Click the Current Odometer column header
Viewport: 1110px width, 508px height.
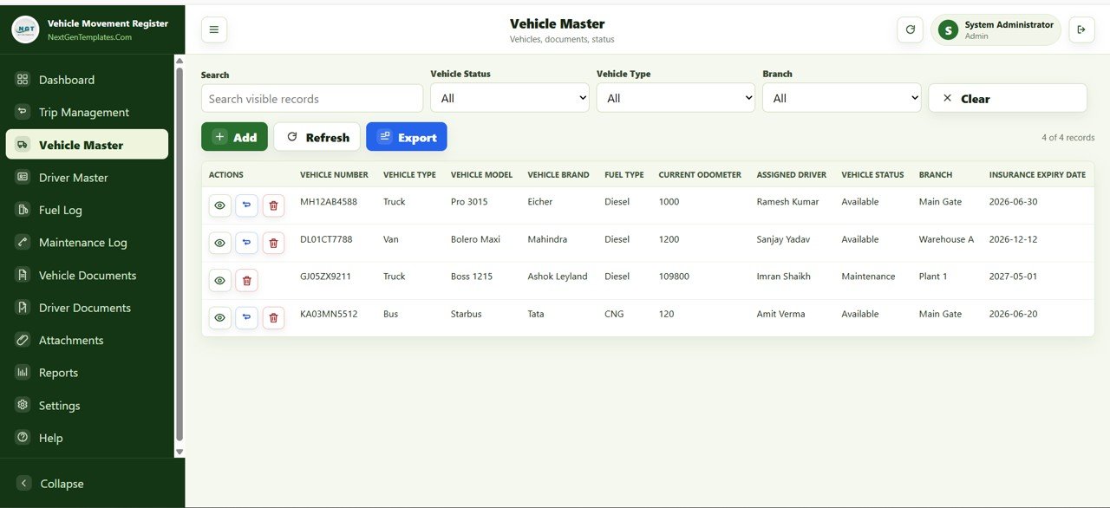click(x=700, y=175)
